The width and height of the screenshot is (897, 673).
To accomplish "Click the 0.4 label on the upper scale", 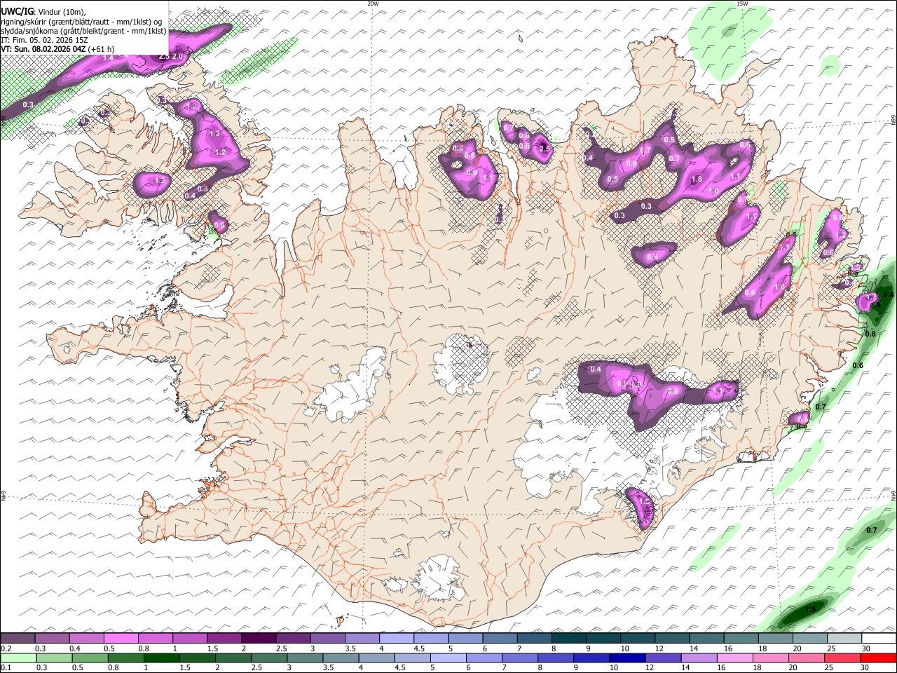I will [x=76, y=648].
